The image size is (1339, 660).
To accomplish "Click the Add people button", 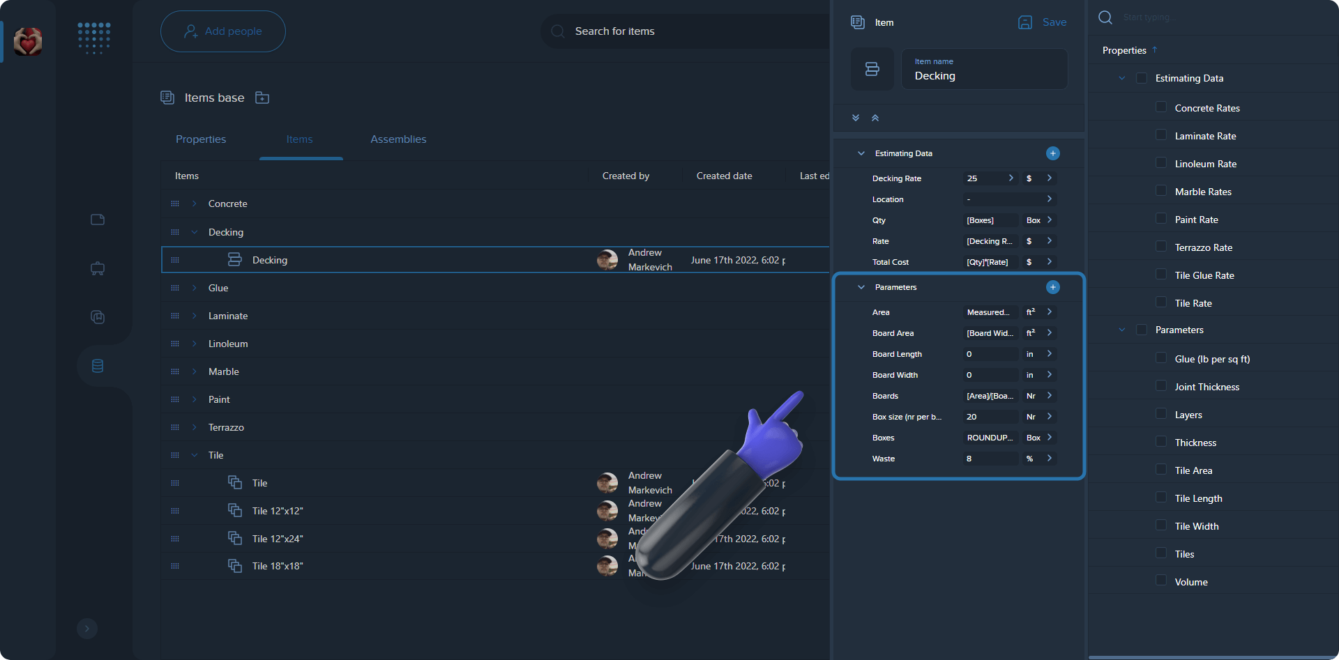I will point(222,31).
